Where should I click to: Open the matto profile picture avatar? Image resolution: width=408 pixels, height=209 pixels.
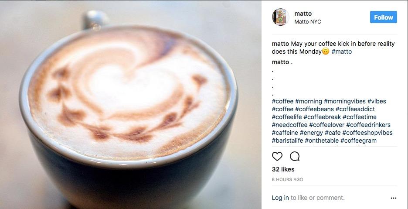click(281, 17)
